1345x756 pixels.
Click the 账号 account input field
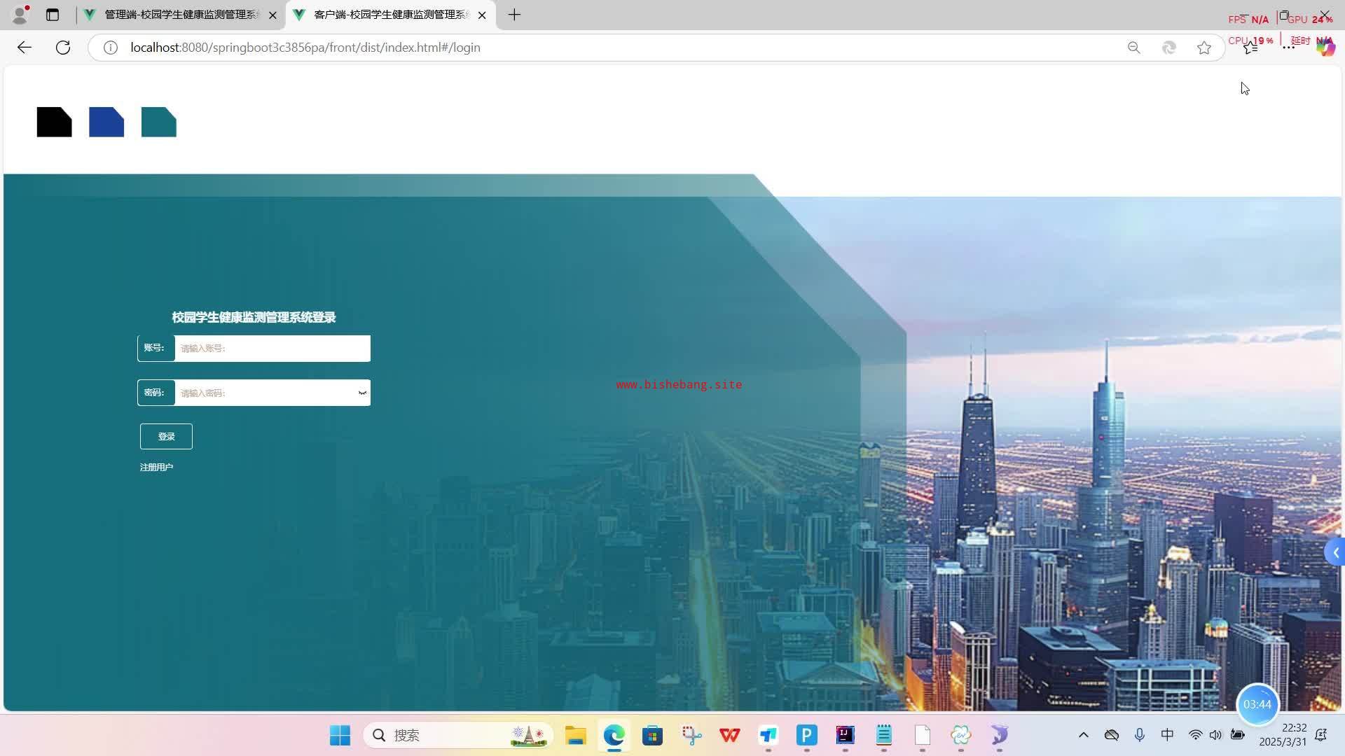coord(272,349)
